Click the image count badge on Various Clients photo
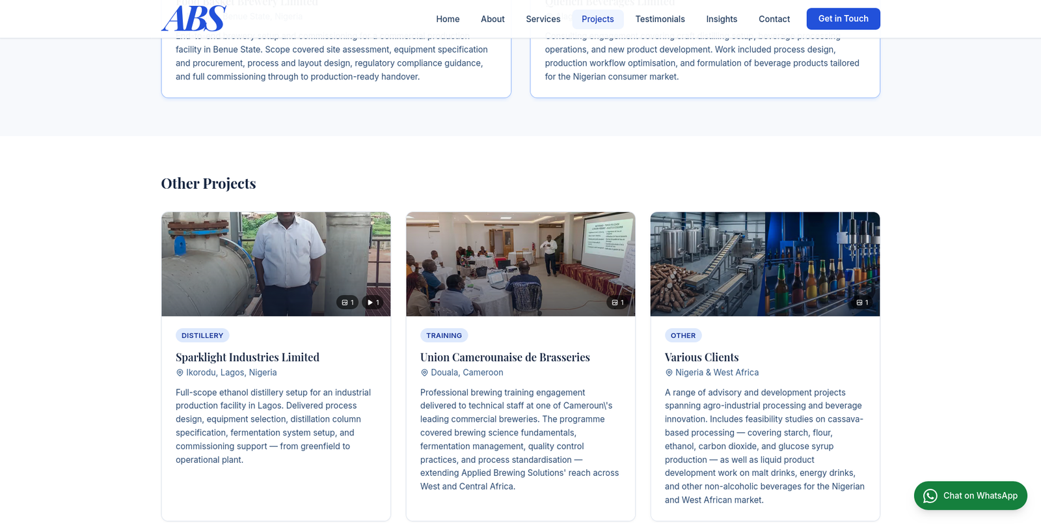This screenshot has height=524, width=1041. pos(862,302)
